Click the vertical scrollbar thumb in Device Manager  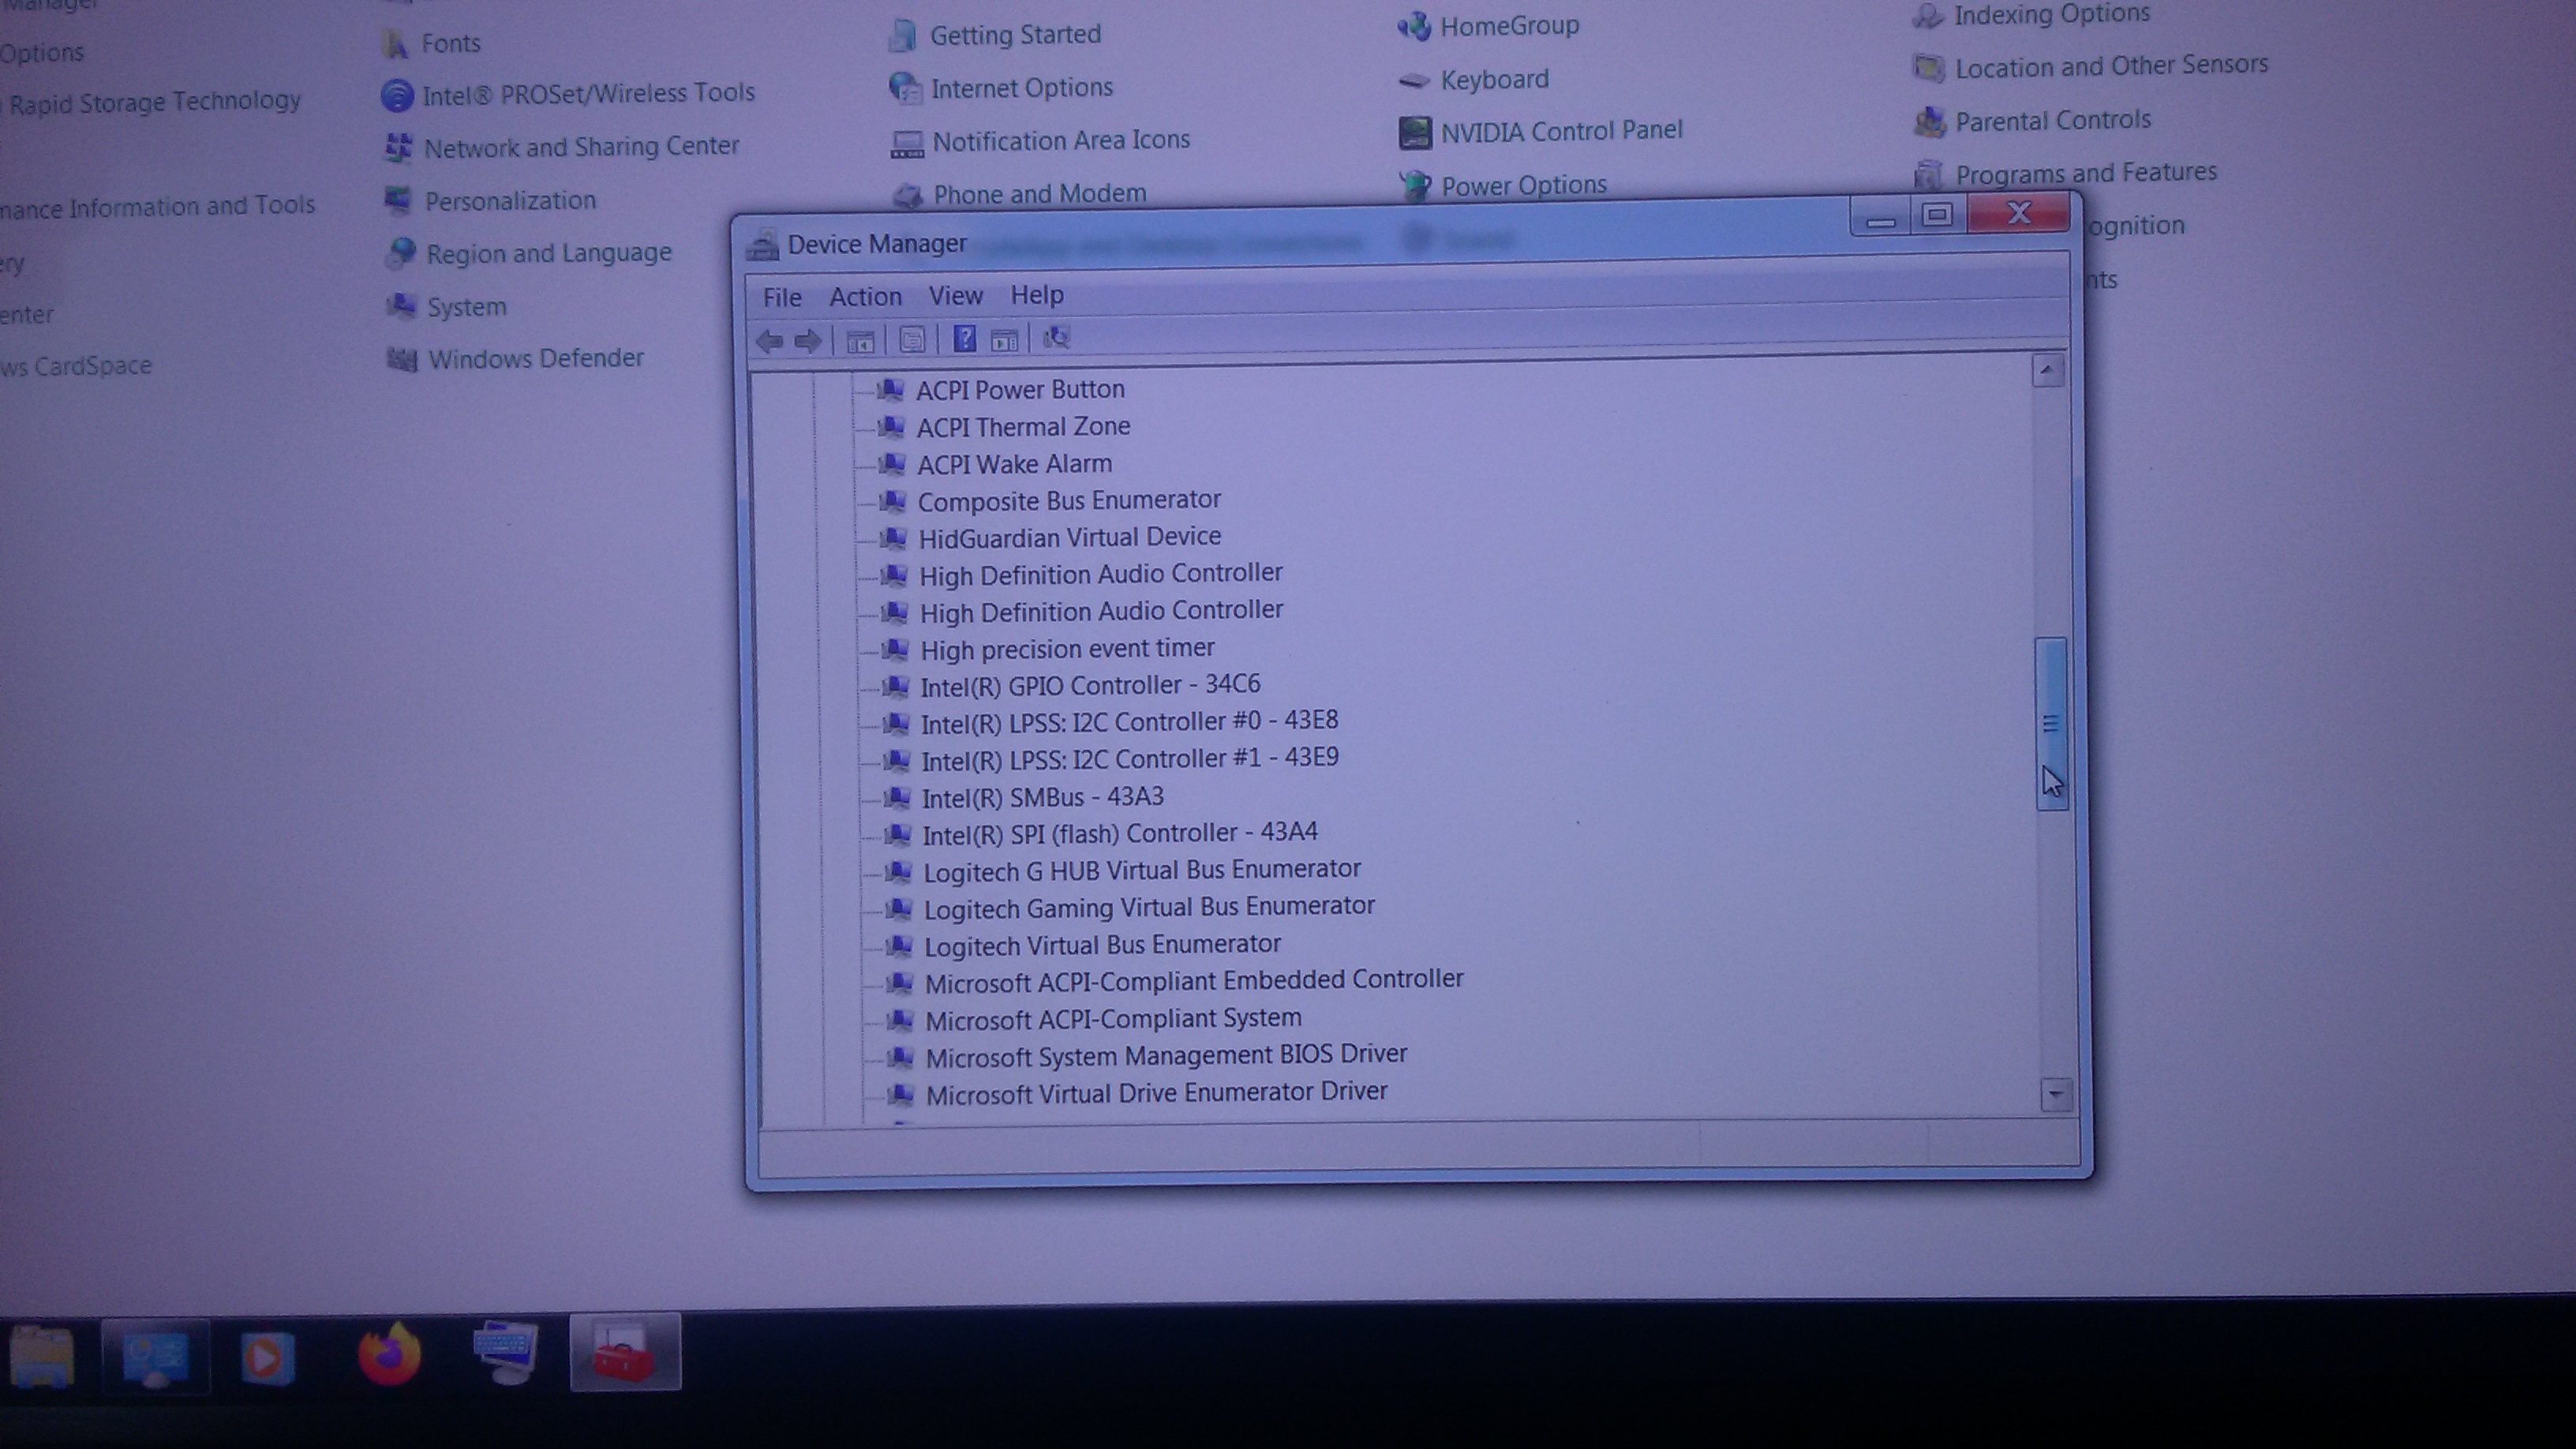[2050, 723]
